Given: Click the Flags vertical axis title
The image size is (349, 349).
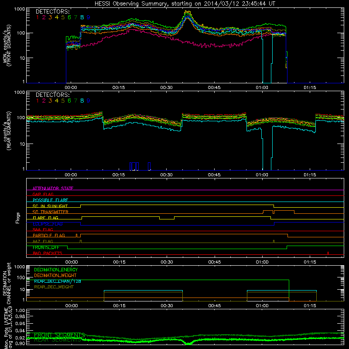Looking at the screenshot, I should pos(18,218).
